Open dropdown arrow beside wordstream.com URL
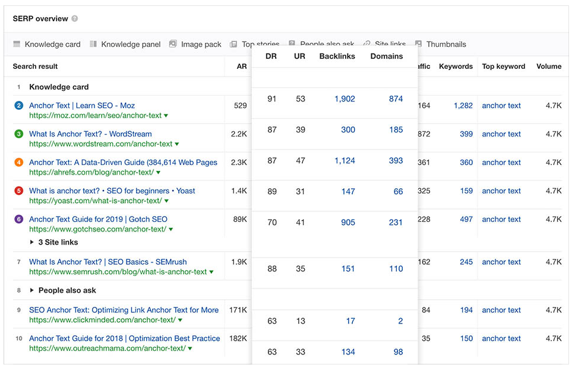 [177, 144]
